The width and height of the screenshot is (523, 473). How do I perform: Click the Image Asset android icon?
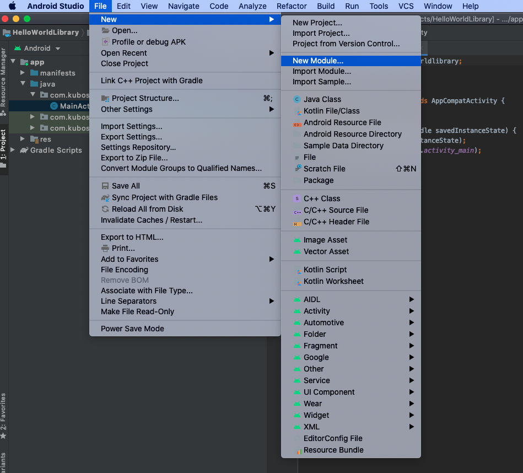(297, 240)
